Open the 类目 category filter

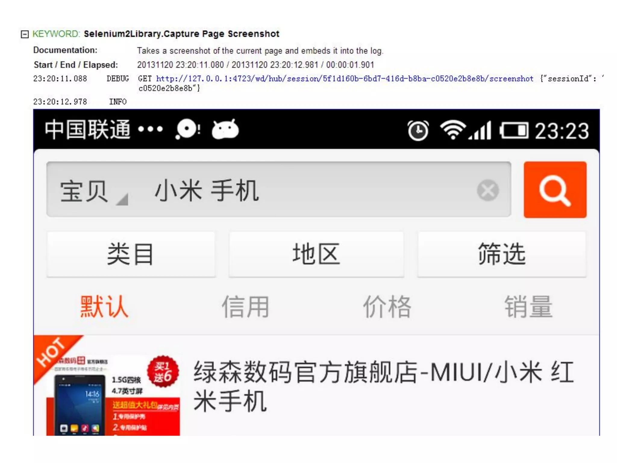(x=131, y=254)
